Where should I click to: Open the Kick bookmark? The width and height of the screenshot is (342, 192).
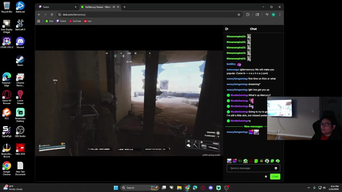49,21
